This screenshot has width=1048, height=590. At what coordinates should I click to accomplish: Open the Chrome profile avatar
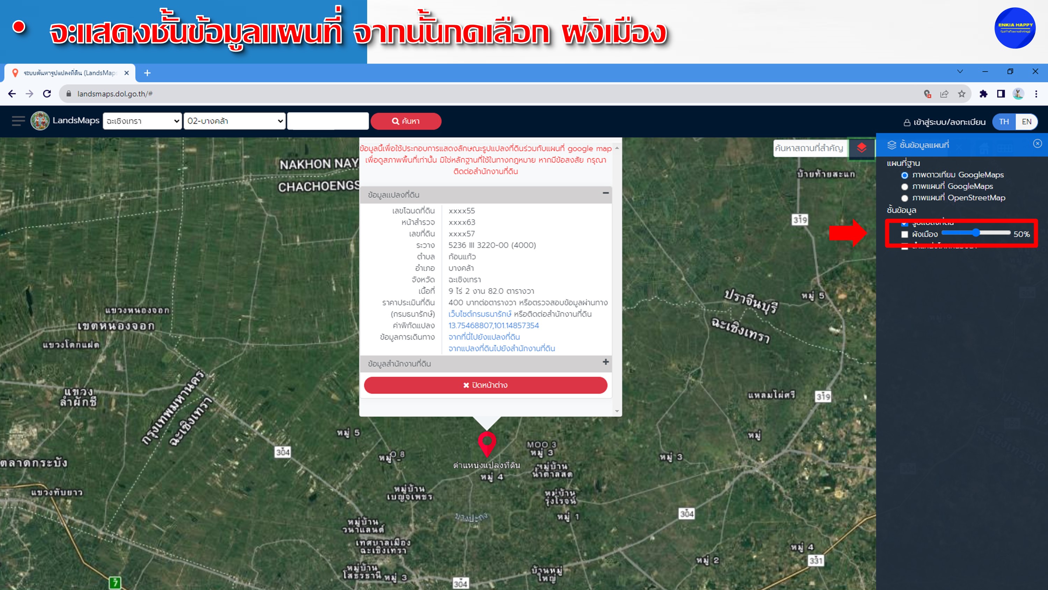click(x=1018, y=94)
